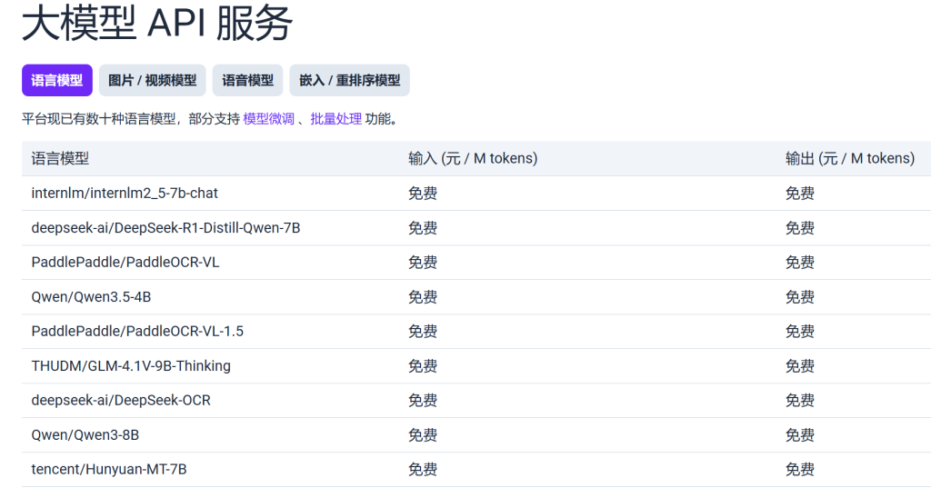Click input price 免费 for Qwen3.5-4B

[x=423, y=297]
